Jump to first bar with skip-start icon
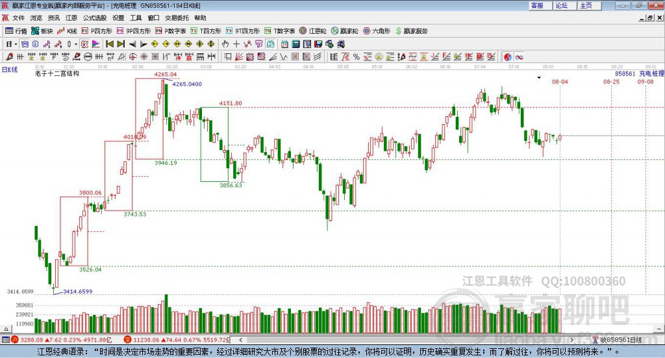Viewport: 665px width, 358px height. coord(109,44)
